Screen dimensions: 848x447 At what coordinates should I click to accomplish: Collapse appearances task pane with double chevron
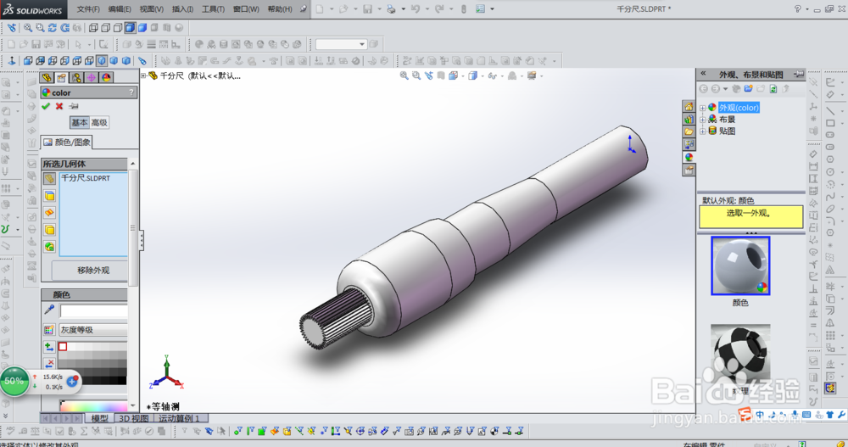(x=704, y=74)
